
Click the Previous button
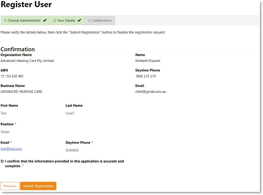coord(10,186)
